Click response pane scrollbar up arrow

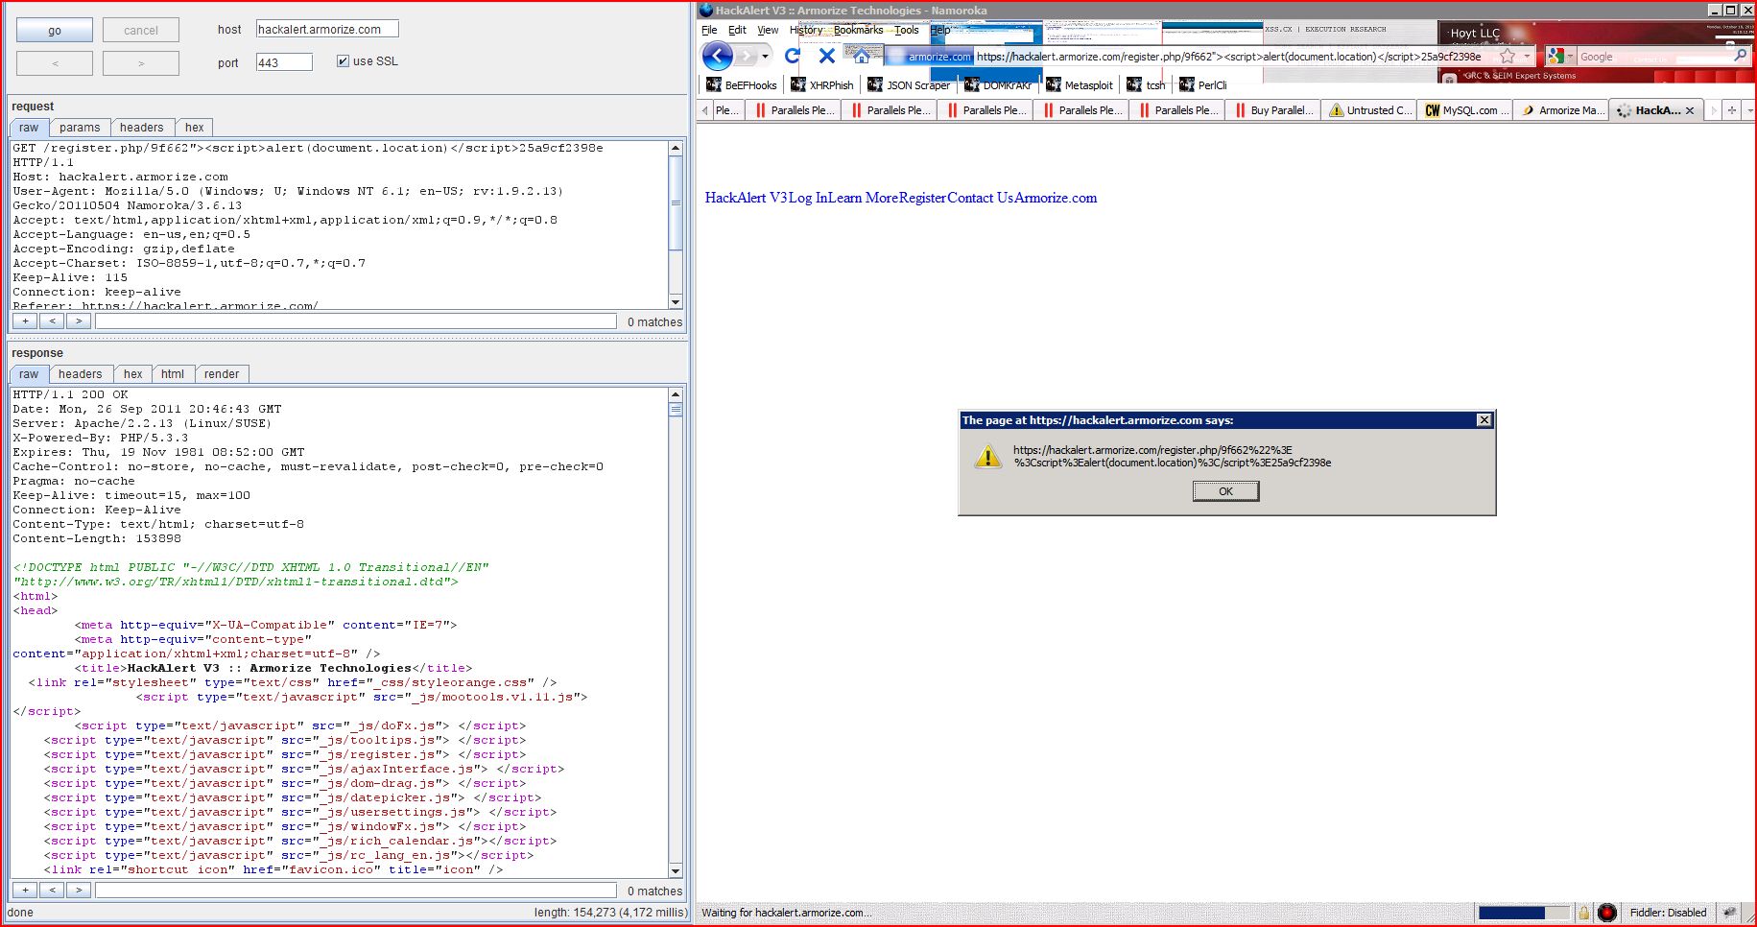[676, 394]
